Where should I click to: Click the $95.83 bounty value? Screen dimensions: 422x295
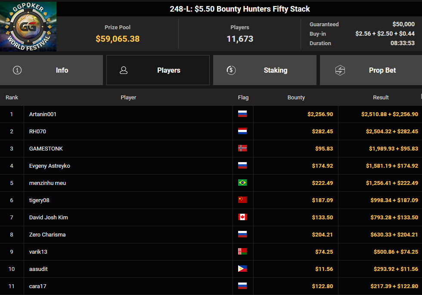coord(324,148)
